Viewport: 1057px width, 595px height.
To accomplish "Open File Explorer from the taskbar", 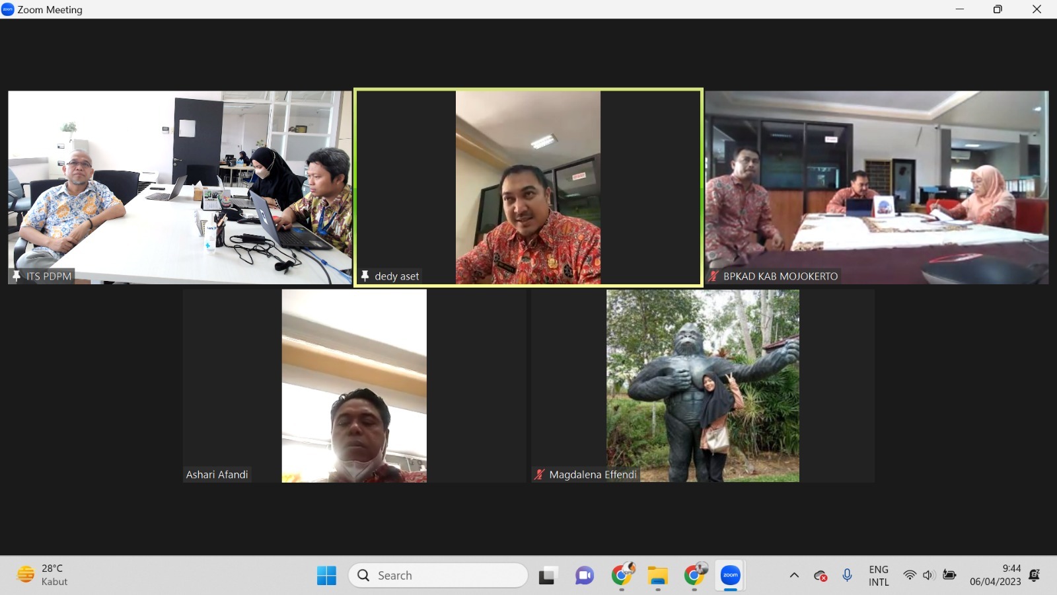I will tap(657, 576).
